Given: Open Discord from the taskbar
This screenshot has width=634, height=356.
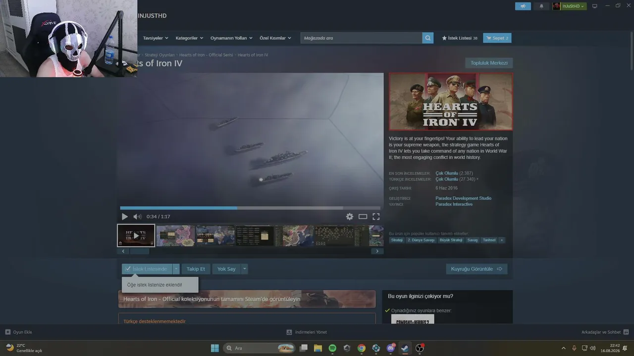Looking at the screenshot, I should 391,348.
